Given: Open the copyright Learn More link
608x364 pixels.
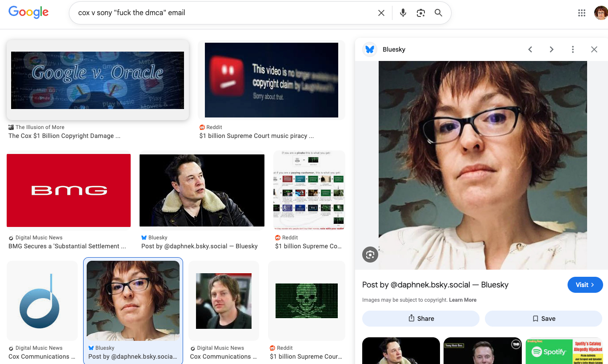Looking at the screenshot, I should pyautogui.click(x=462, y=300).
